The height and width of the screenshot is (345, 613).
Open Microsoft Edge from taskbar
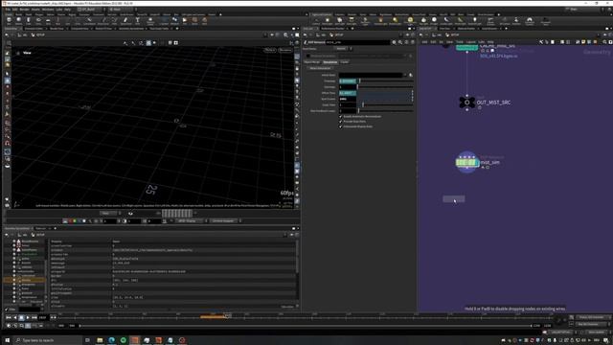(x=111, y=340)
